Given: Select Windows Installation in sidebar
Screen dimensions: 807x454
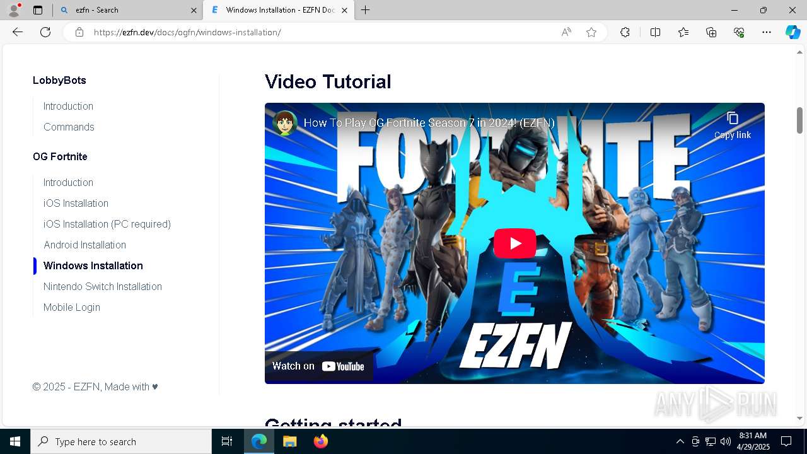Looking at the screenshot, I should (x=93, y=265).
